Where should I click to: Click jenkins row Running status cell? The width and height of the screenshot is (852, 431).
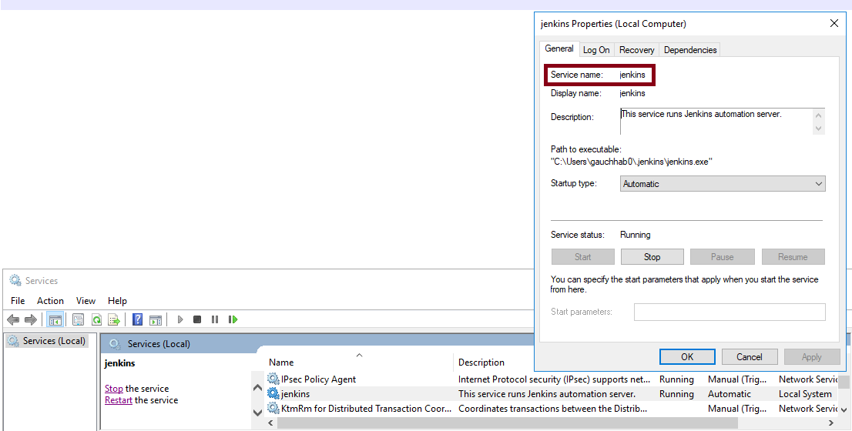coord(676,393)
